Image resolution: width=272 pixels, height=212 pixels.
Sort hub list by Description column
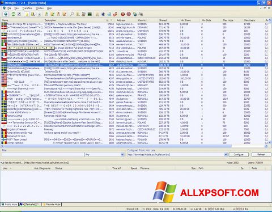click(75, 20)
